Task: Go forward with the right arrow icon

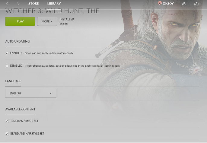Action: 18,4
